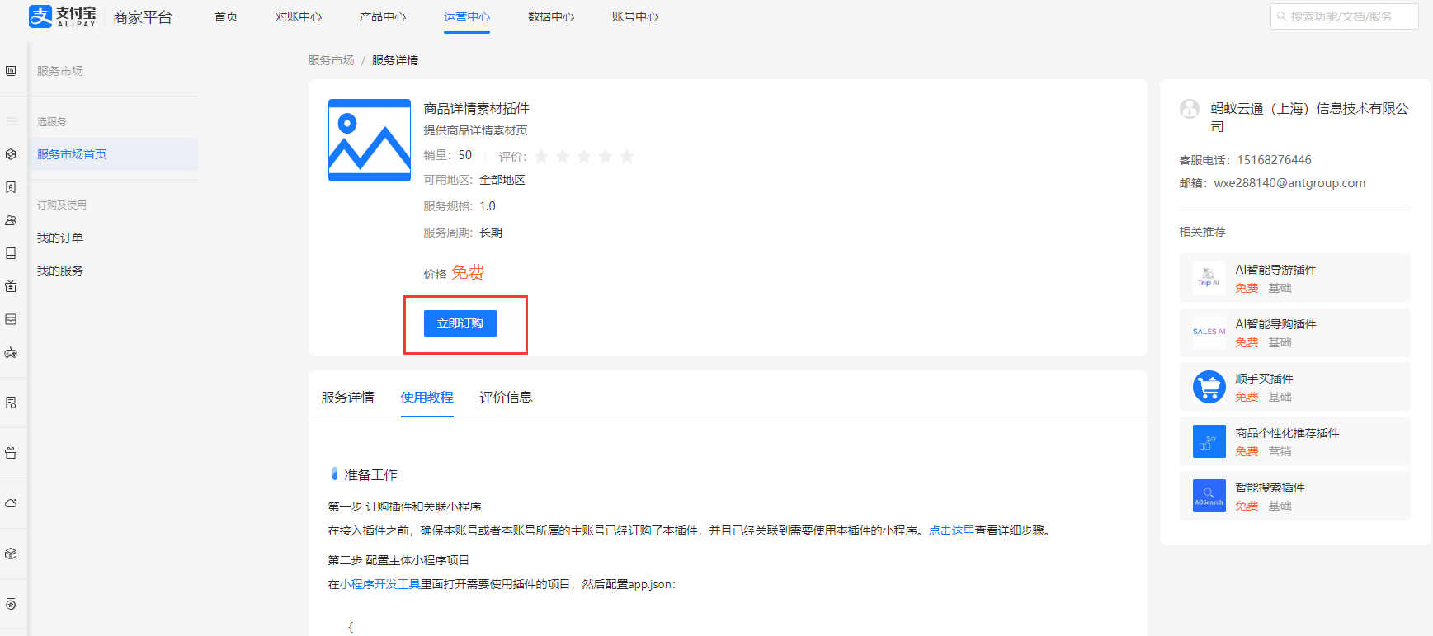Image resolution: width=1433 pixels, height=636 pixels.
Task: Open 产品中心 in top navigation
Action: tap(382, 16)
